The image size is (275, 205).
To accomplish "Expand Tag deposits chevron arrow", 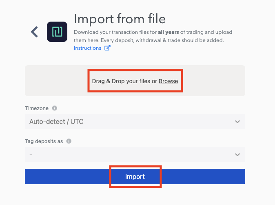I will 237,154.
